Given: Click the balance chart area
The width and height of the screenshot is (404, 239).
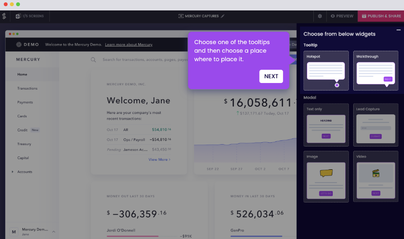Looking at the screenshot, I should click(x=245, y=150).
